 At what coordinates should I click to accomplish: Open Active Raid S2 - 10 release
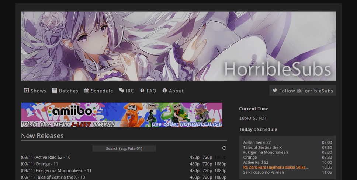[46, 157]
